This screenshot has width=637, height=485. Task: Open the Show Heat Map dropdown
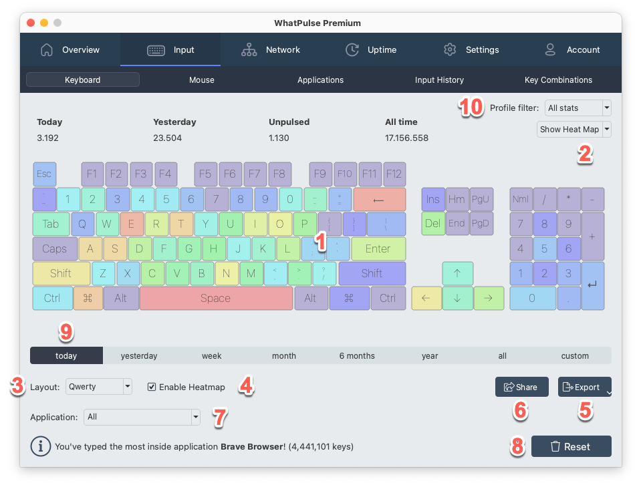(x=574, y=130)
